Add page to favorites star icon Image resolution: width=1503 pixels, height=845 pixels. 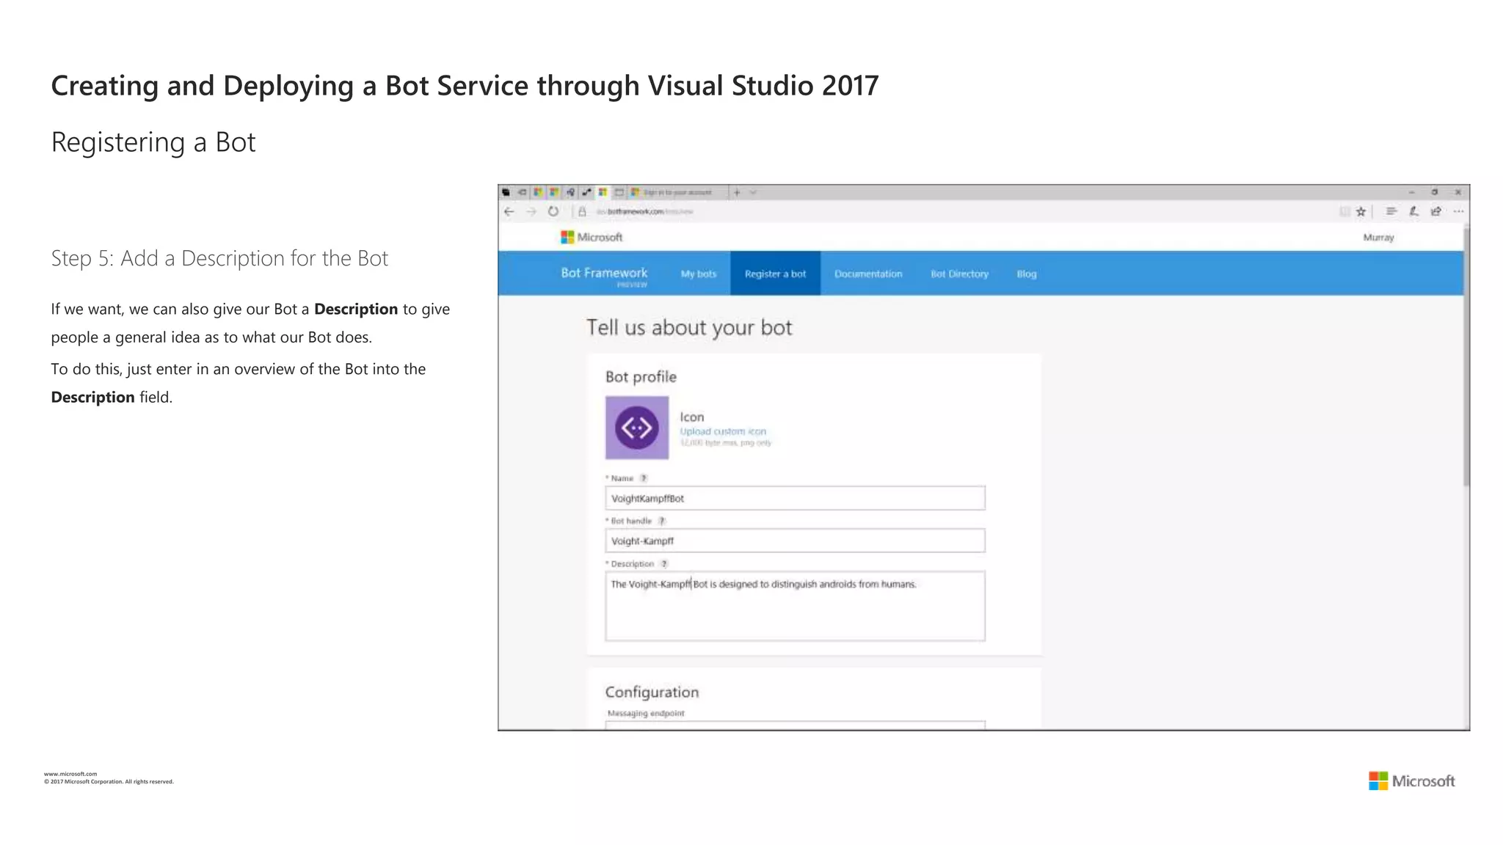pos(1361,211)
